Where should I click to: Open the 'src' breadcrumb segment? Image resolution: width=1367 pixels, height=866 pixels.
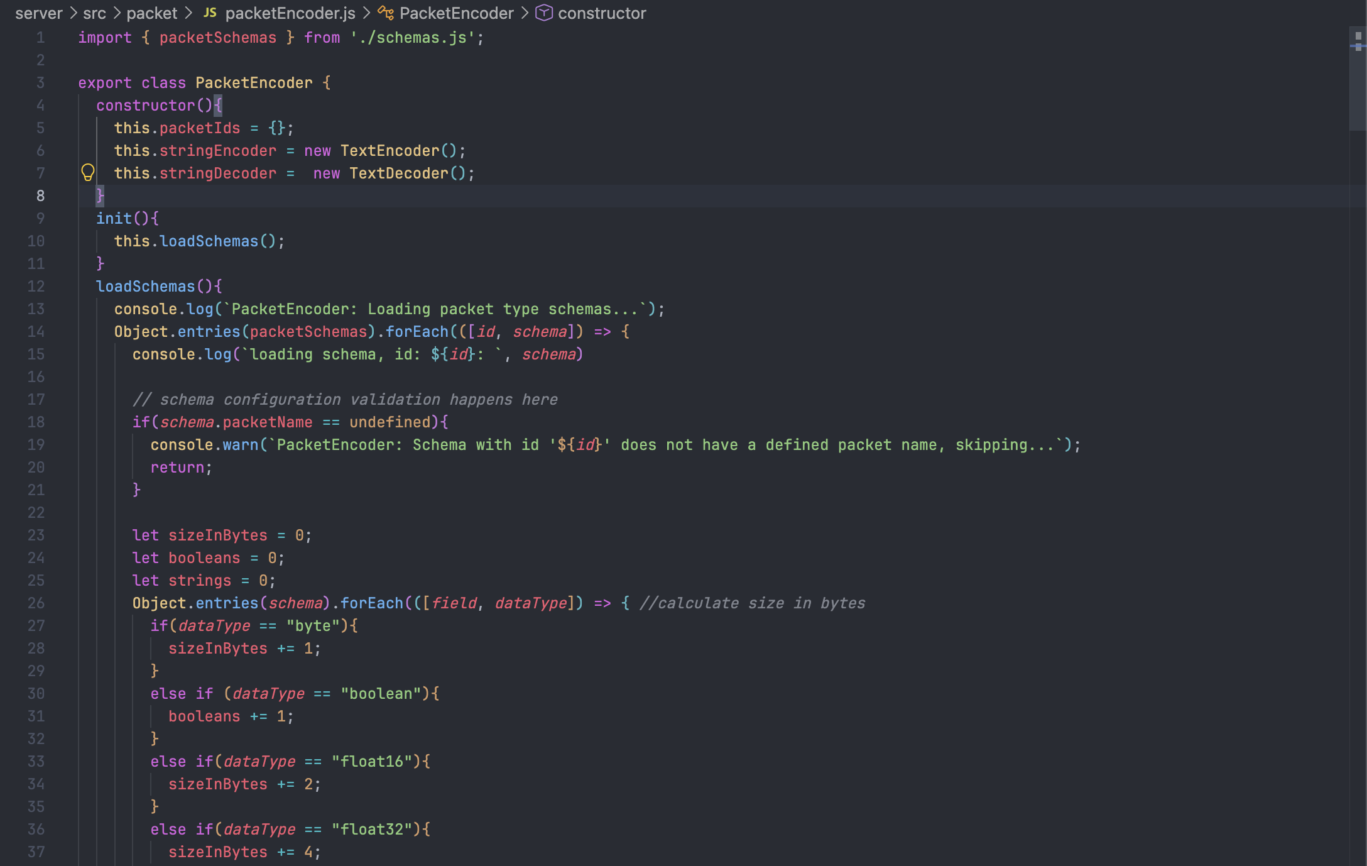[x=94, y=13]
